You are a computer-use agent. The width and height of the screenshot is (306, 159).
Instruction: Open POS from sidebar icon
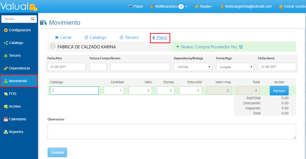6,94
